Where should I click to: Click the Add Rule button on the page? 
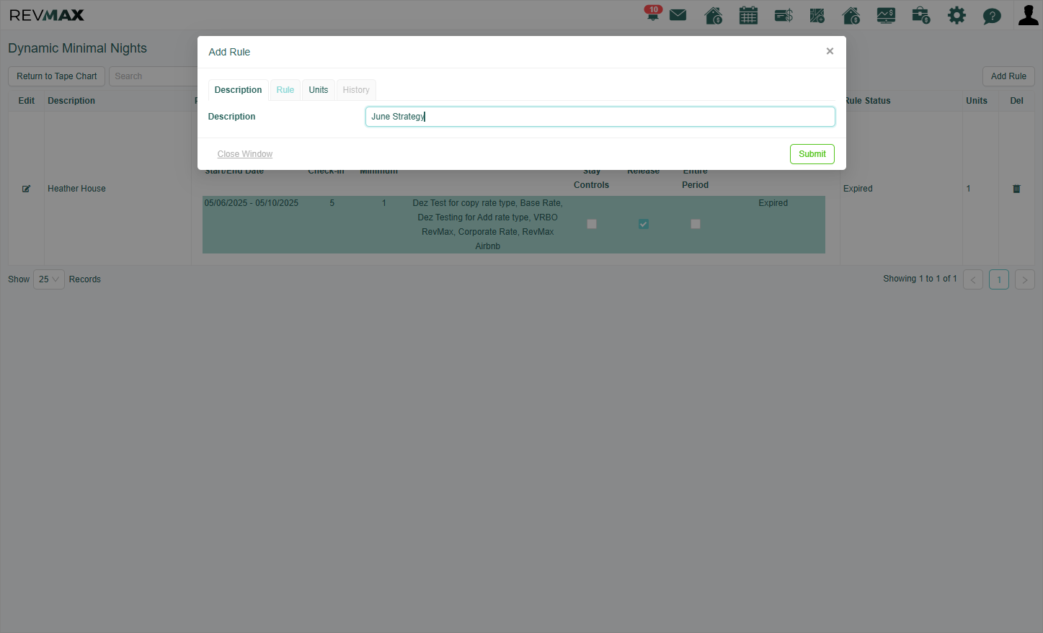tap(1008, 76)
